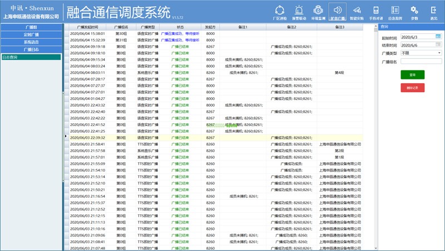Switch to 定时广播 sidebar tab
The width and height of the screenshot is (445, 251).
pos(31,34)
